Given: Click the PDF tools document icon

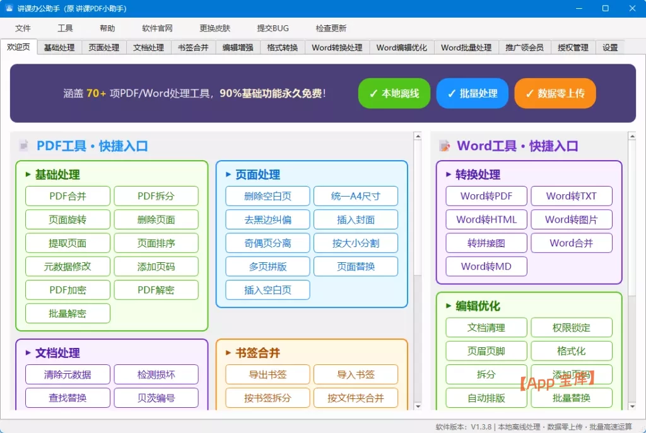Looking at the screenshot, I should pyautogui.click(x=24, y=146).
